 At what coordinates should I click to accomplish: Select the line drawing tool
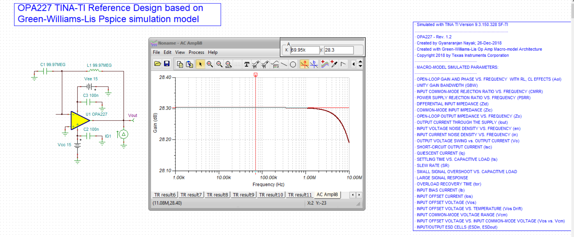click(x=284, y=64)
